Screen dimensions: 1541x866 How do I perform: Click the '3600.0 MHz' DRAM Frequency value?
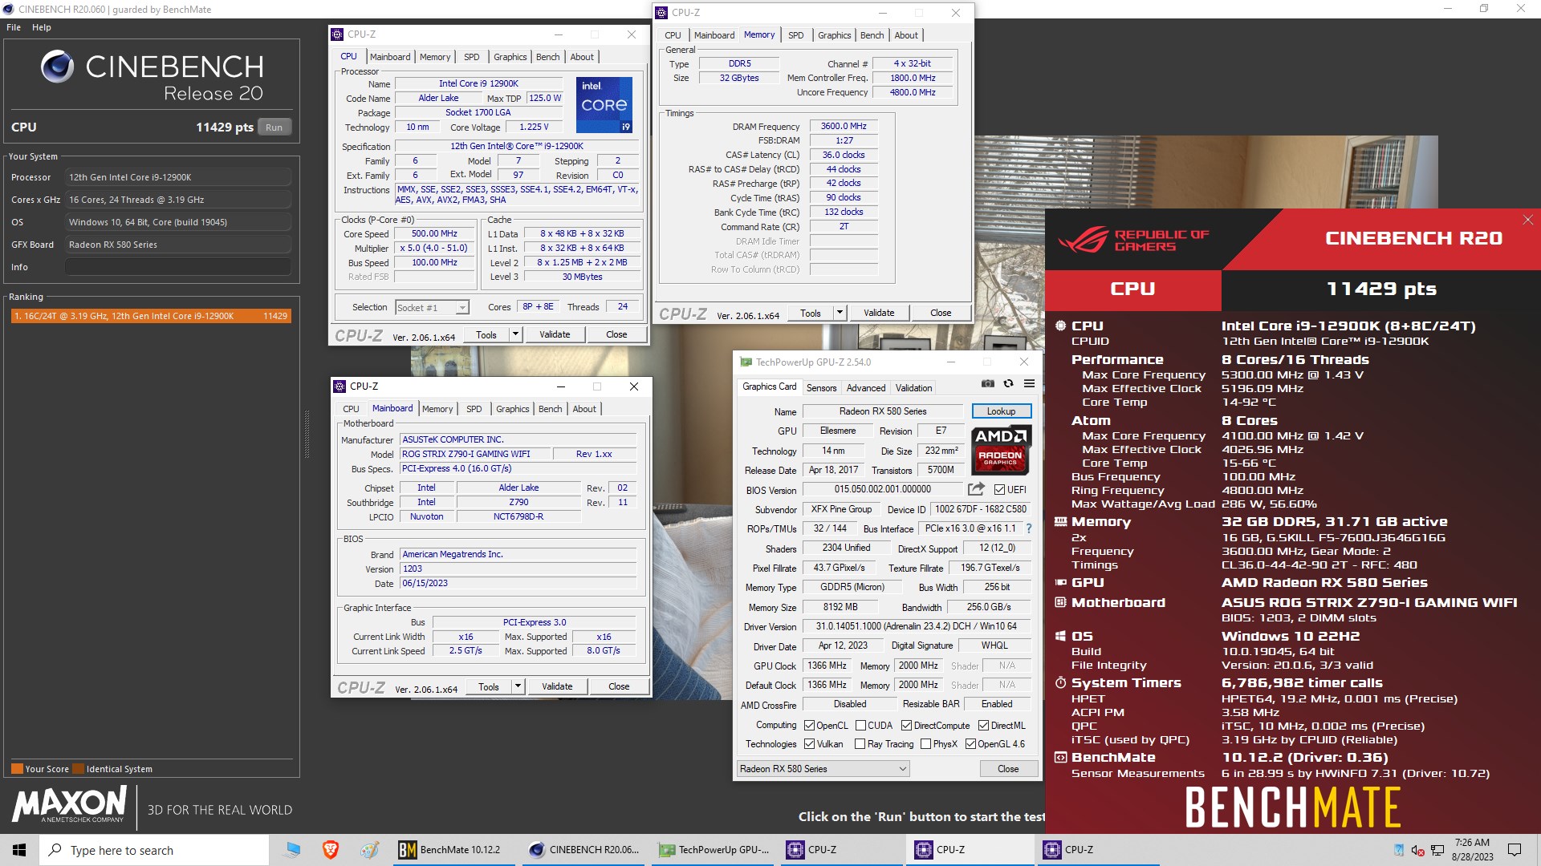pyautogui.click(x=844, y=126)
